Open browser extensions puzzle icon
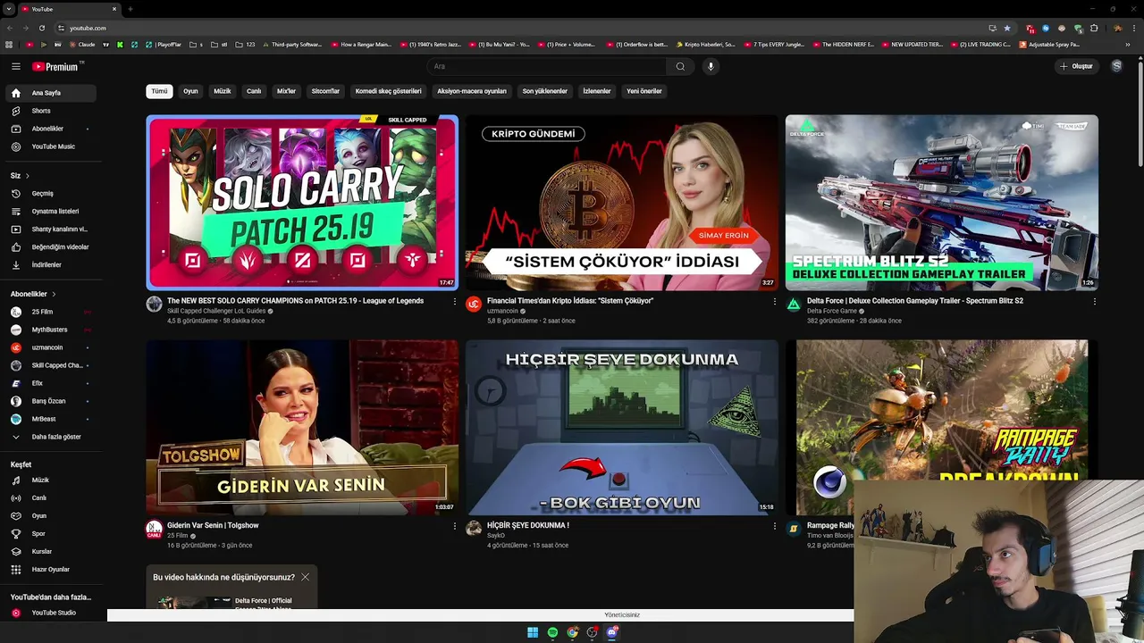 tap(1093, 28)
